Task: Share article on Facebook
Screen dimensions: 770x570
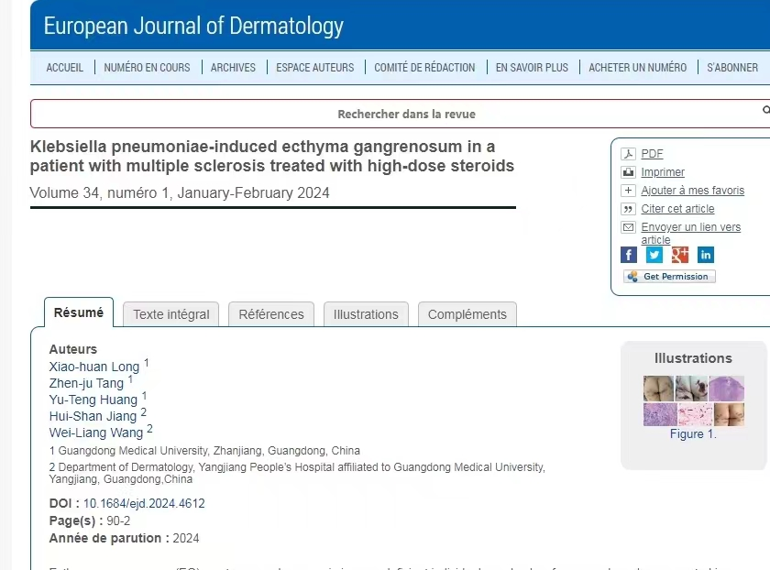Action: [629, 255]
